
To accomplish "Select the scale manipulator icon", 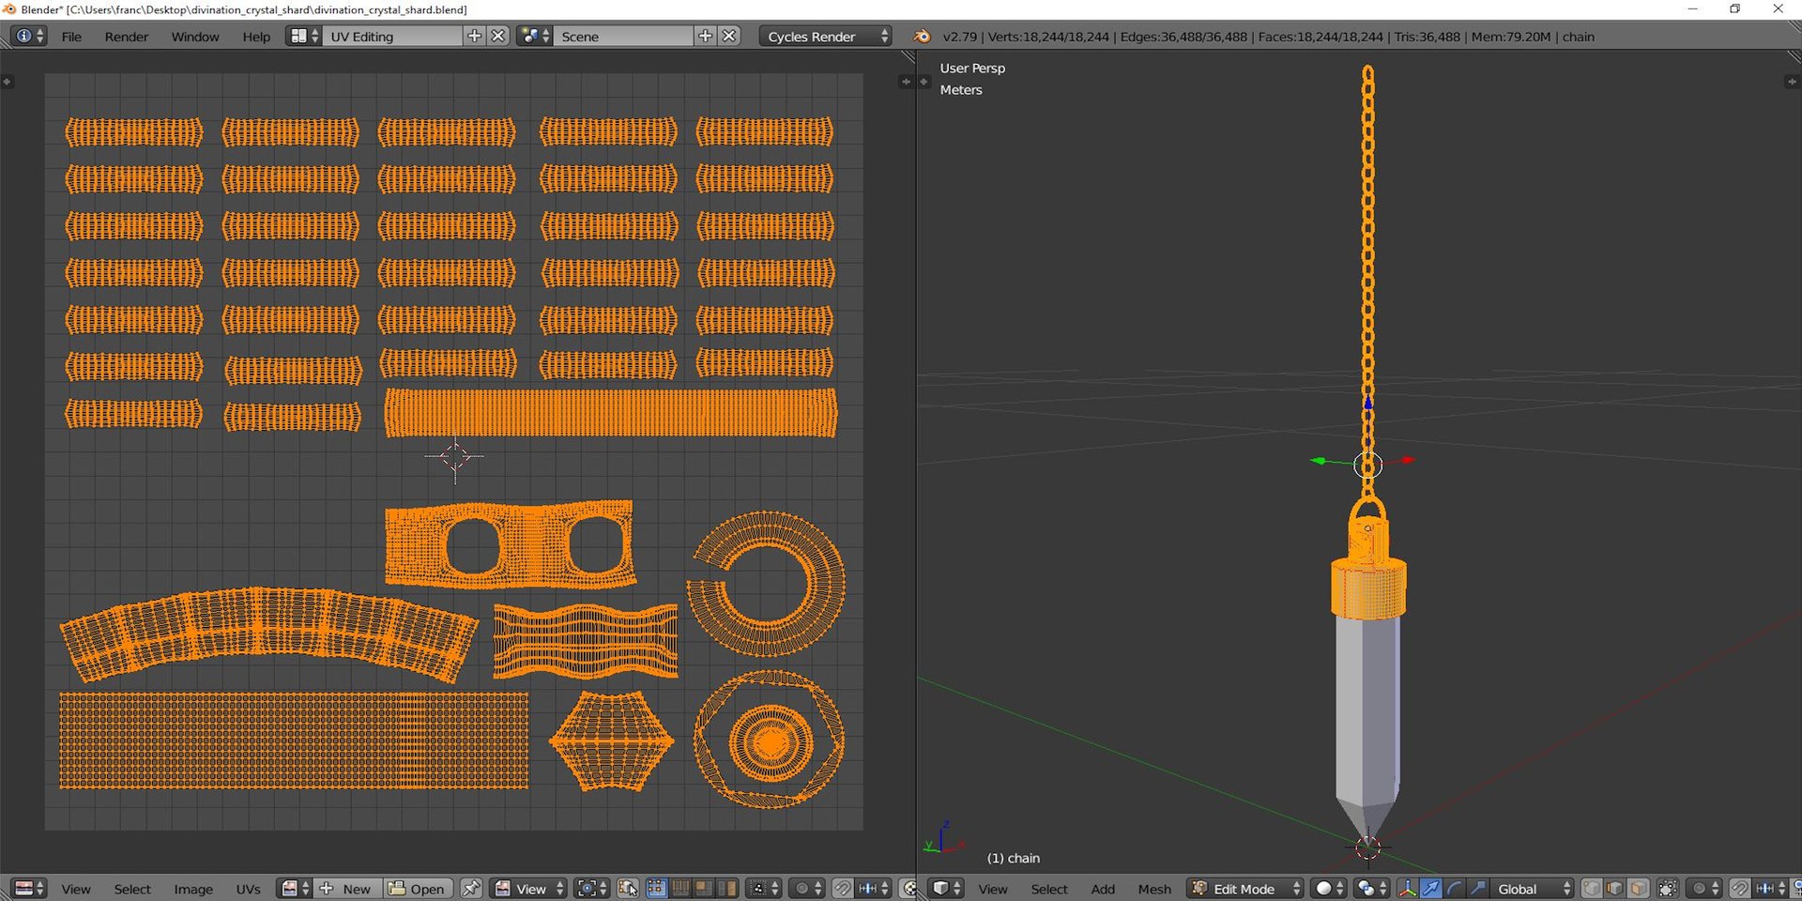I will pyautogui.click(x=1477, y=889).
